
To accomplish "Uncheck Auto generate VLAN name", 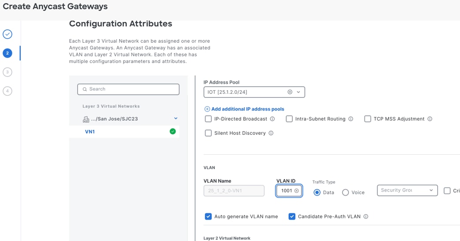I will click(x=208, y=216).
